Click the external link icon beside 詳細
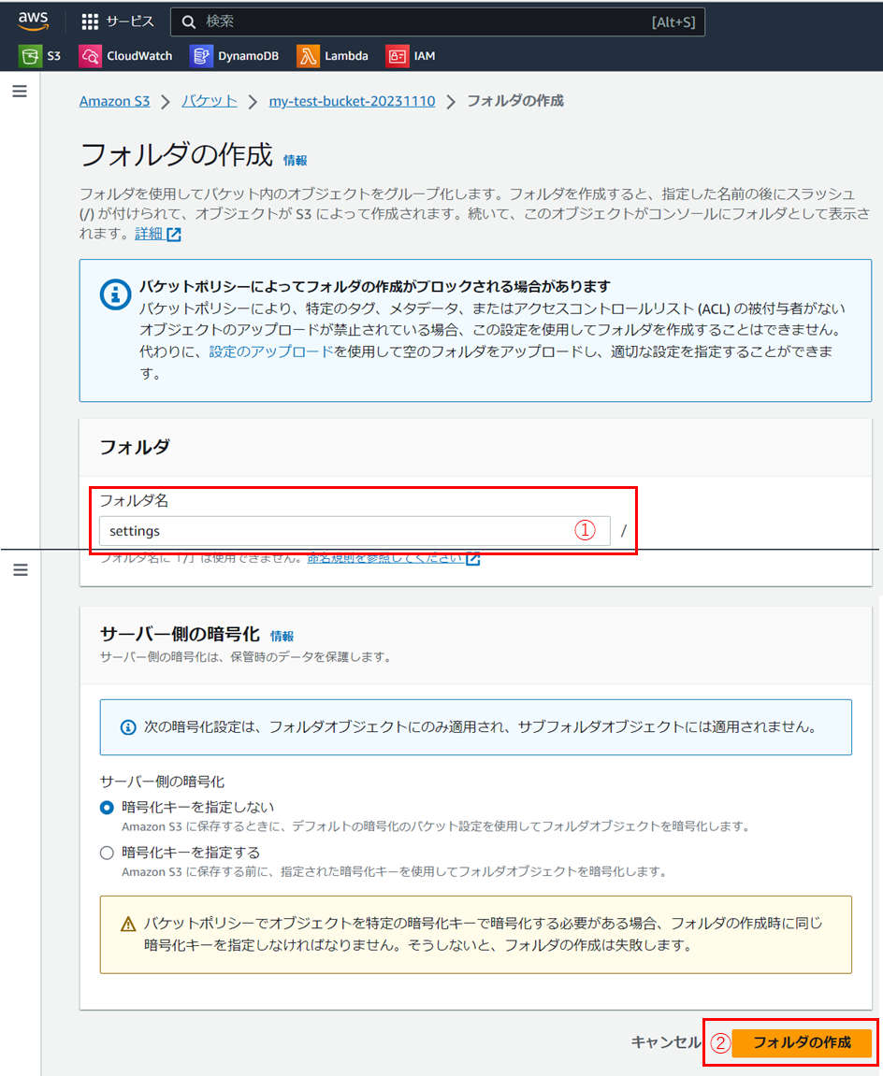The image size is (883, 1076). point(174,235)
